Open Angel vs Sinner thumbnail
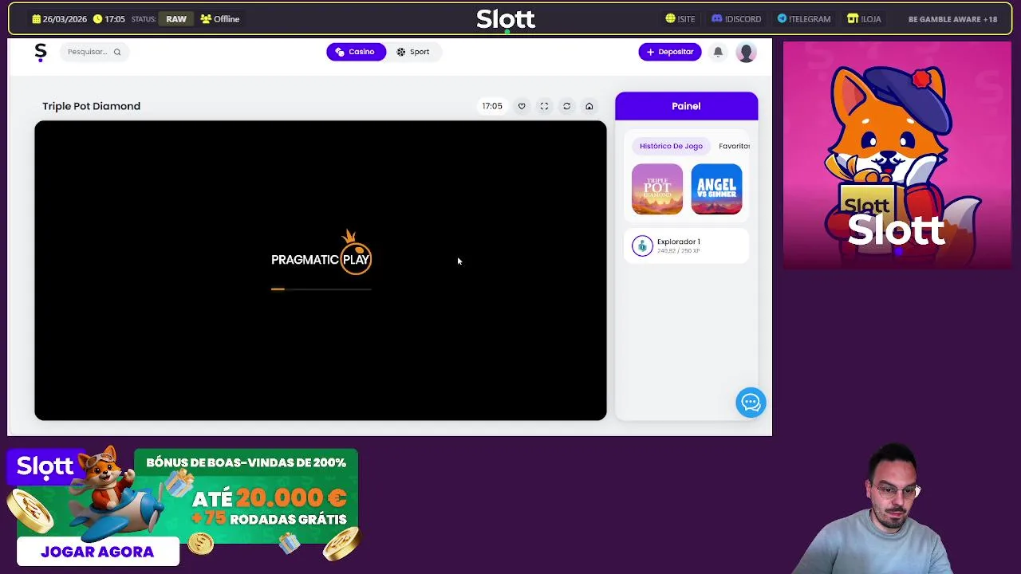This screenshot has width=1021, height=574. pos(716,189)
